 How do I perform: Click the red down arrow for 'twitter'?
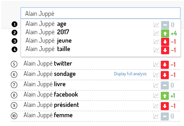165,65
